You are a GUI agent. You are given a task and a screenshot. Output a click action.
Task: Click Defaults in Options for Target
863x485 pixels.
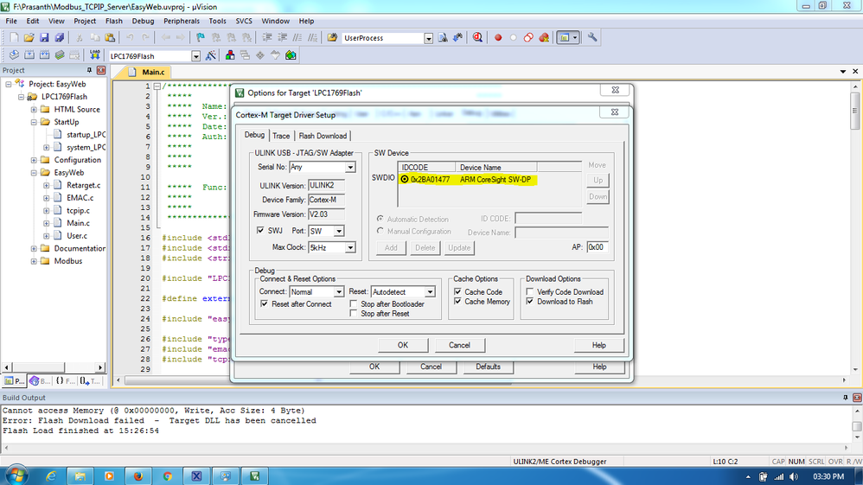pyautogui.click(x=488, y=367)
